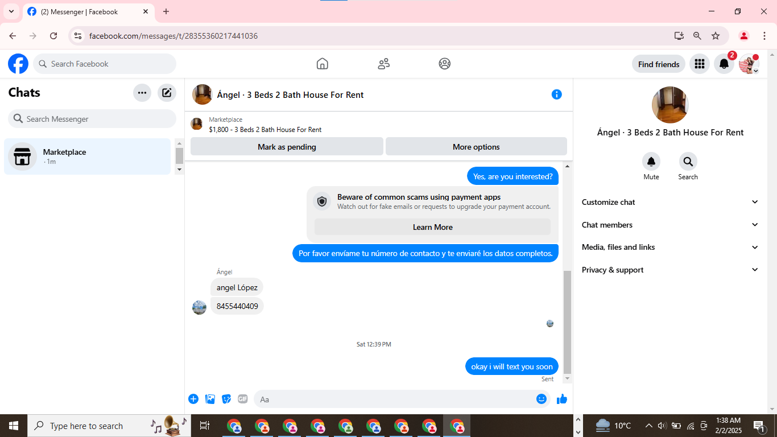
Task: Click Learn More in scam warning
Action: 432,227
